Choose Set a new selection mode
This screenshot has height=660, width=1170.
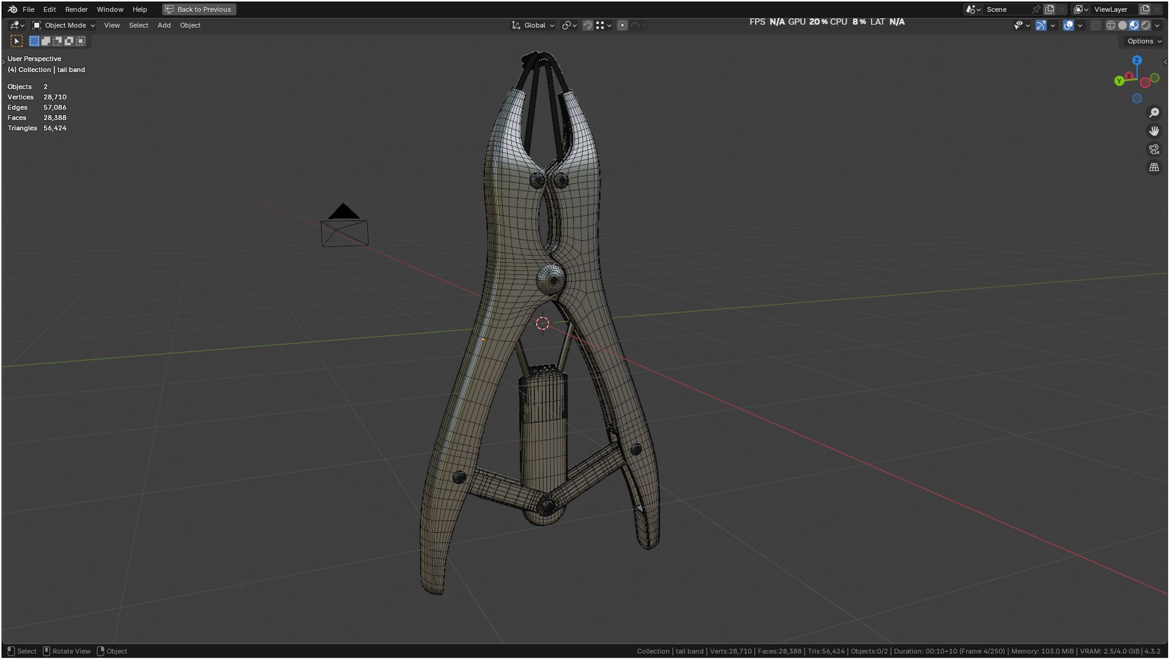[34, 41]
